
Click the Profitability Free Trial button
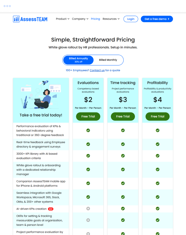pyautogui.click(x=158, y=116)
